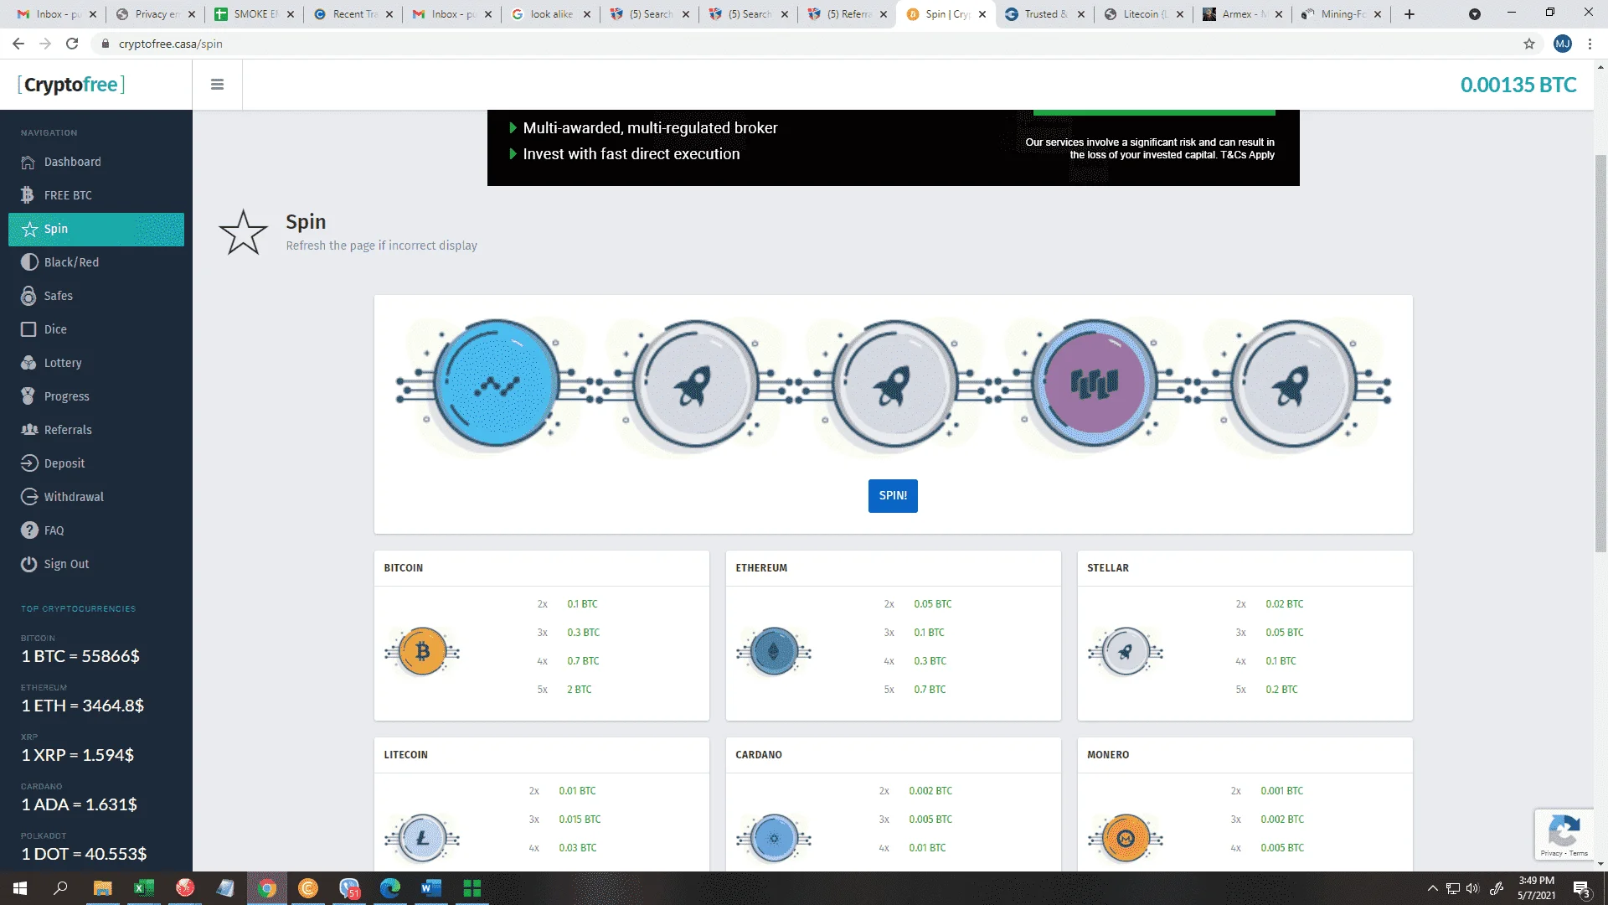1608x905 pixels.
Task: Click the Cryptofree logo
Action: tap(71, 85)
